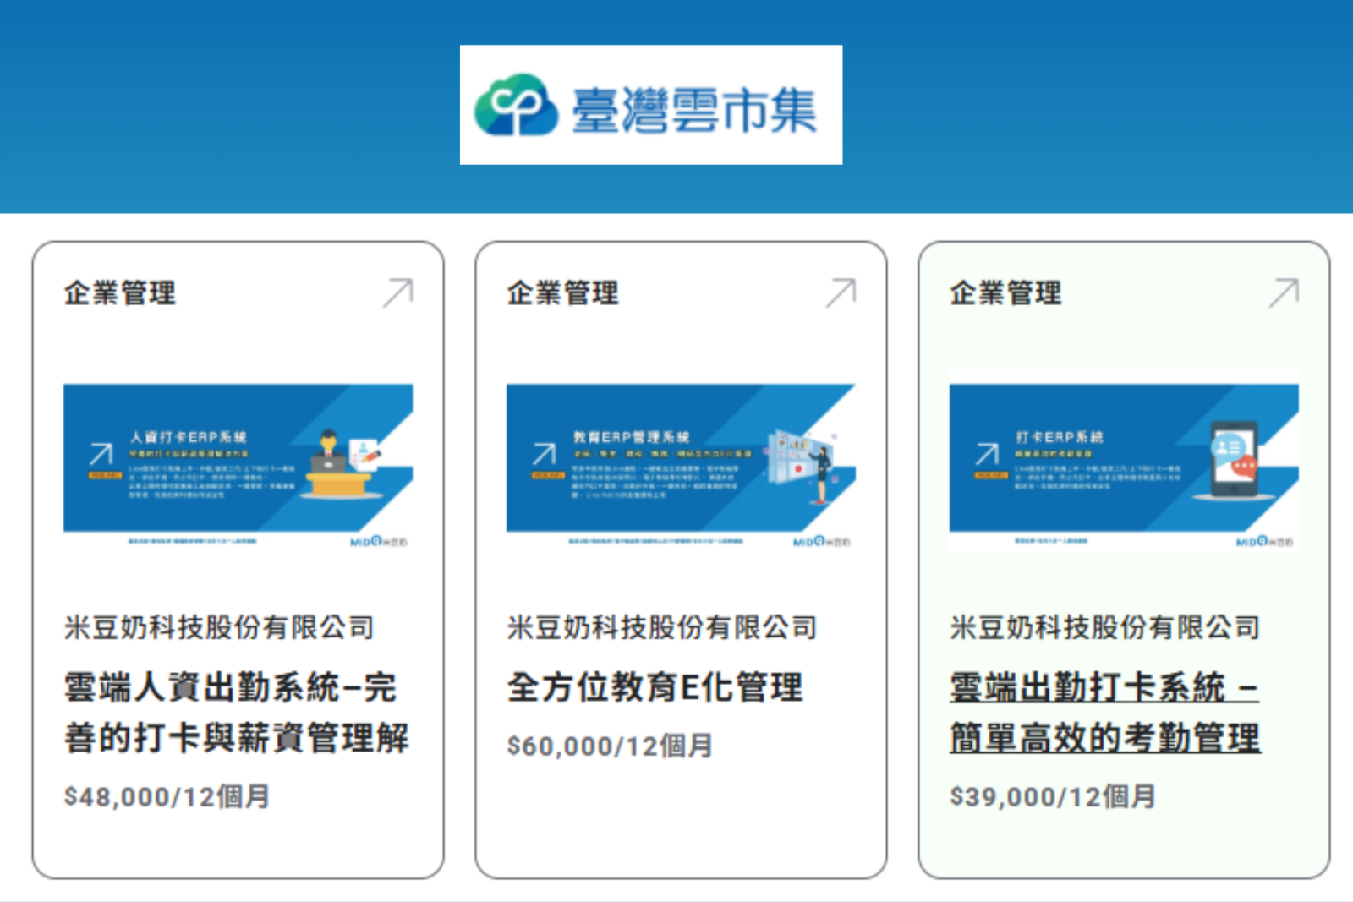This screenshot has height=902, width=1353.
Task: Click the arrow icon on the 雲端出勤打卡系統 card
Action: coord(1284,292)
